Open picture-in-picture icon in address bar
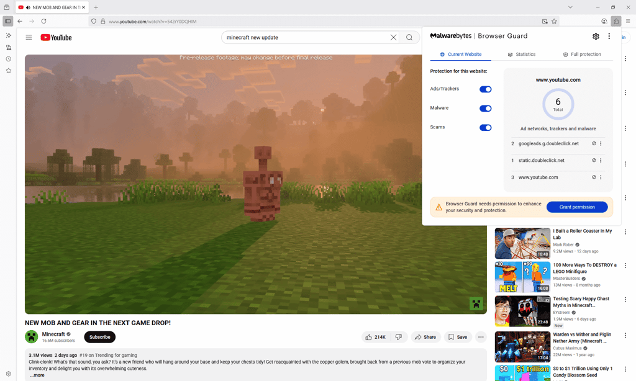This screenshot has height=381, width=636. [545, 21]
